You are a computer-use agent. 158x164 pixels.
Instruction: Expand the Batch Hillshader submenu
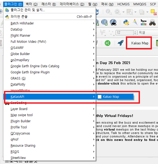pyautogui.click(x=50, y=23)
